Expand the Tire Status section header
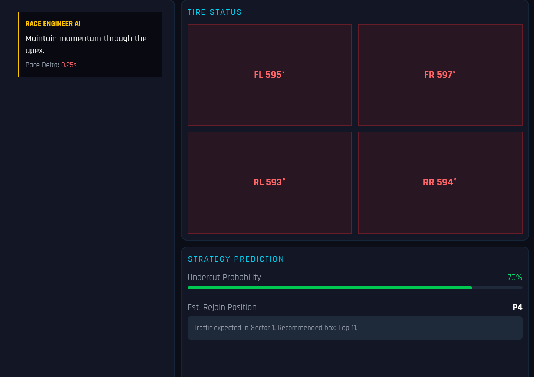 pos(215,12)
